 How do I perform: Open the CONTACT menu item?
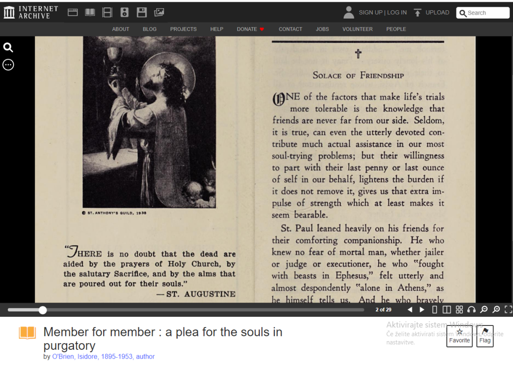(x=290, y=29)
